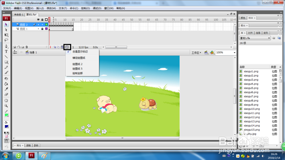Switch to the 未命名-1 document tab
285x160 pixels.
tap(19, 15)
